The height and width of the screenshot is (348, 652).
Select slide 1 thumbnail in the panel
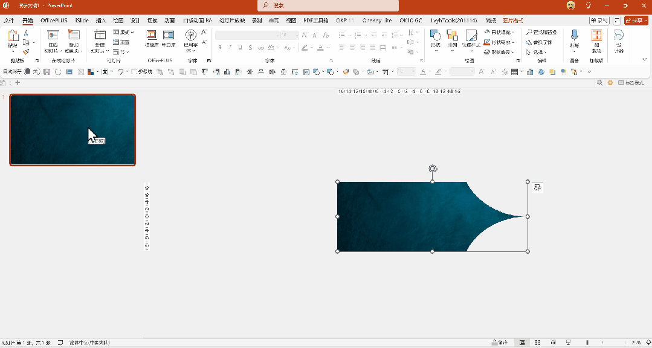click(73, 130)
